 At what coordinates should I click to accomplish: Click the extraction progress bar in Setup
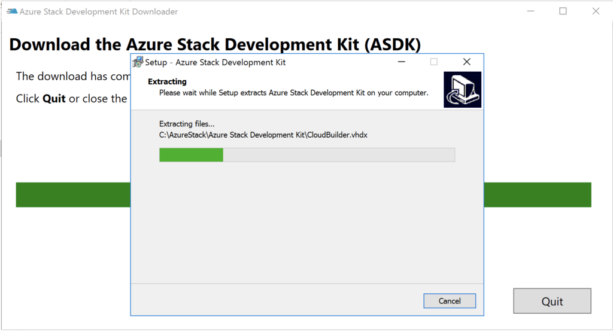(306, 155)
